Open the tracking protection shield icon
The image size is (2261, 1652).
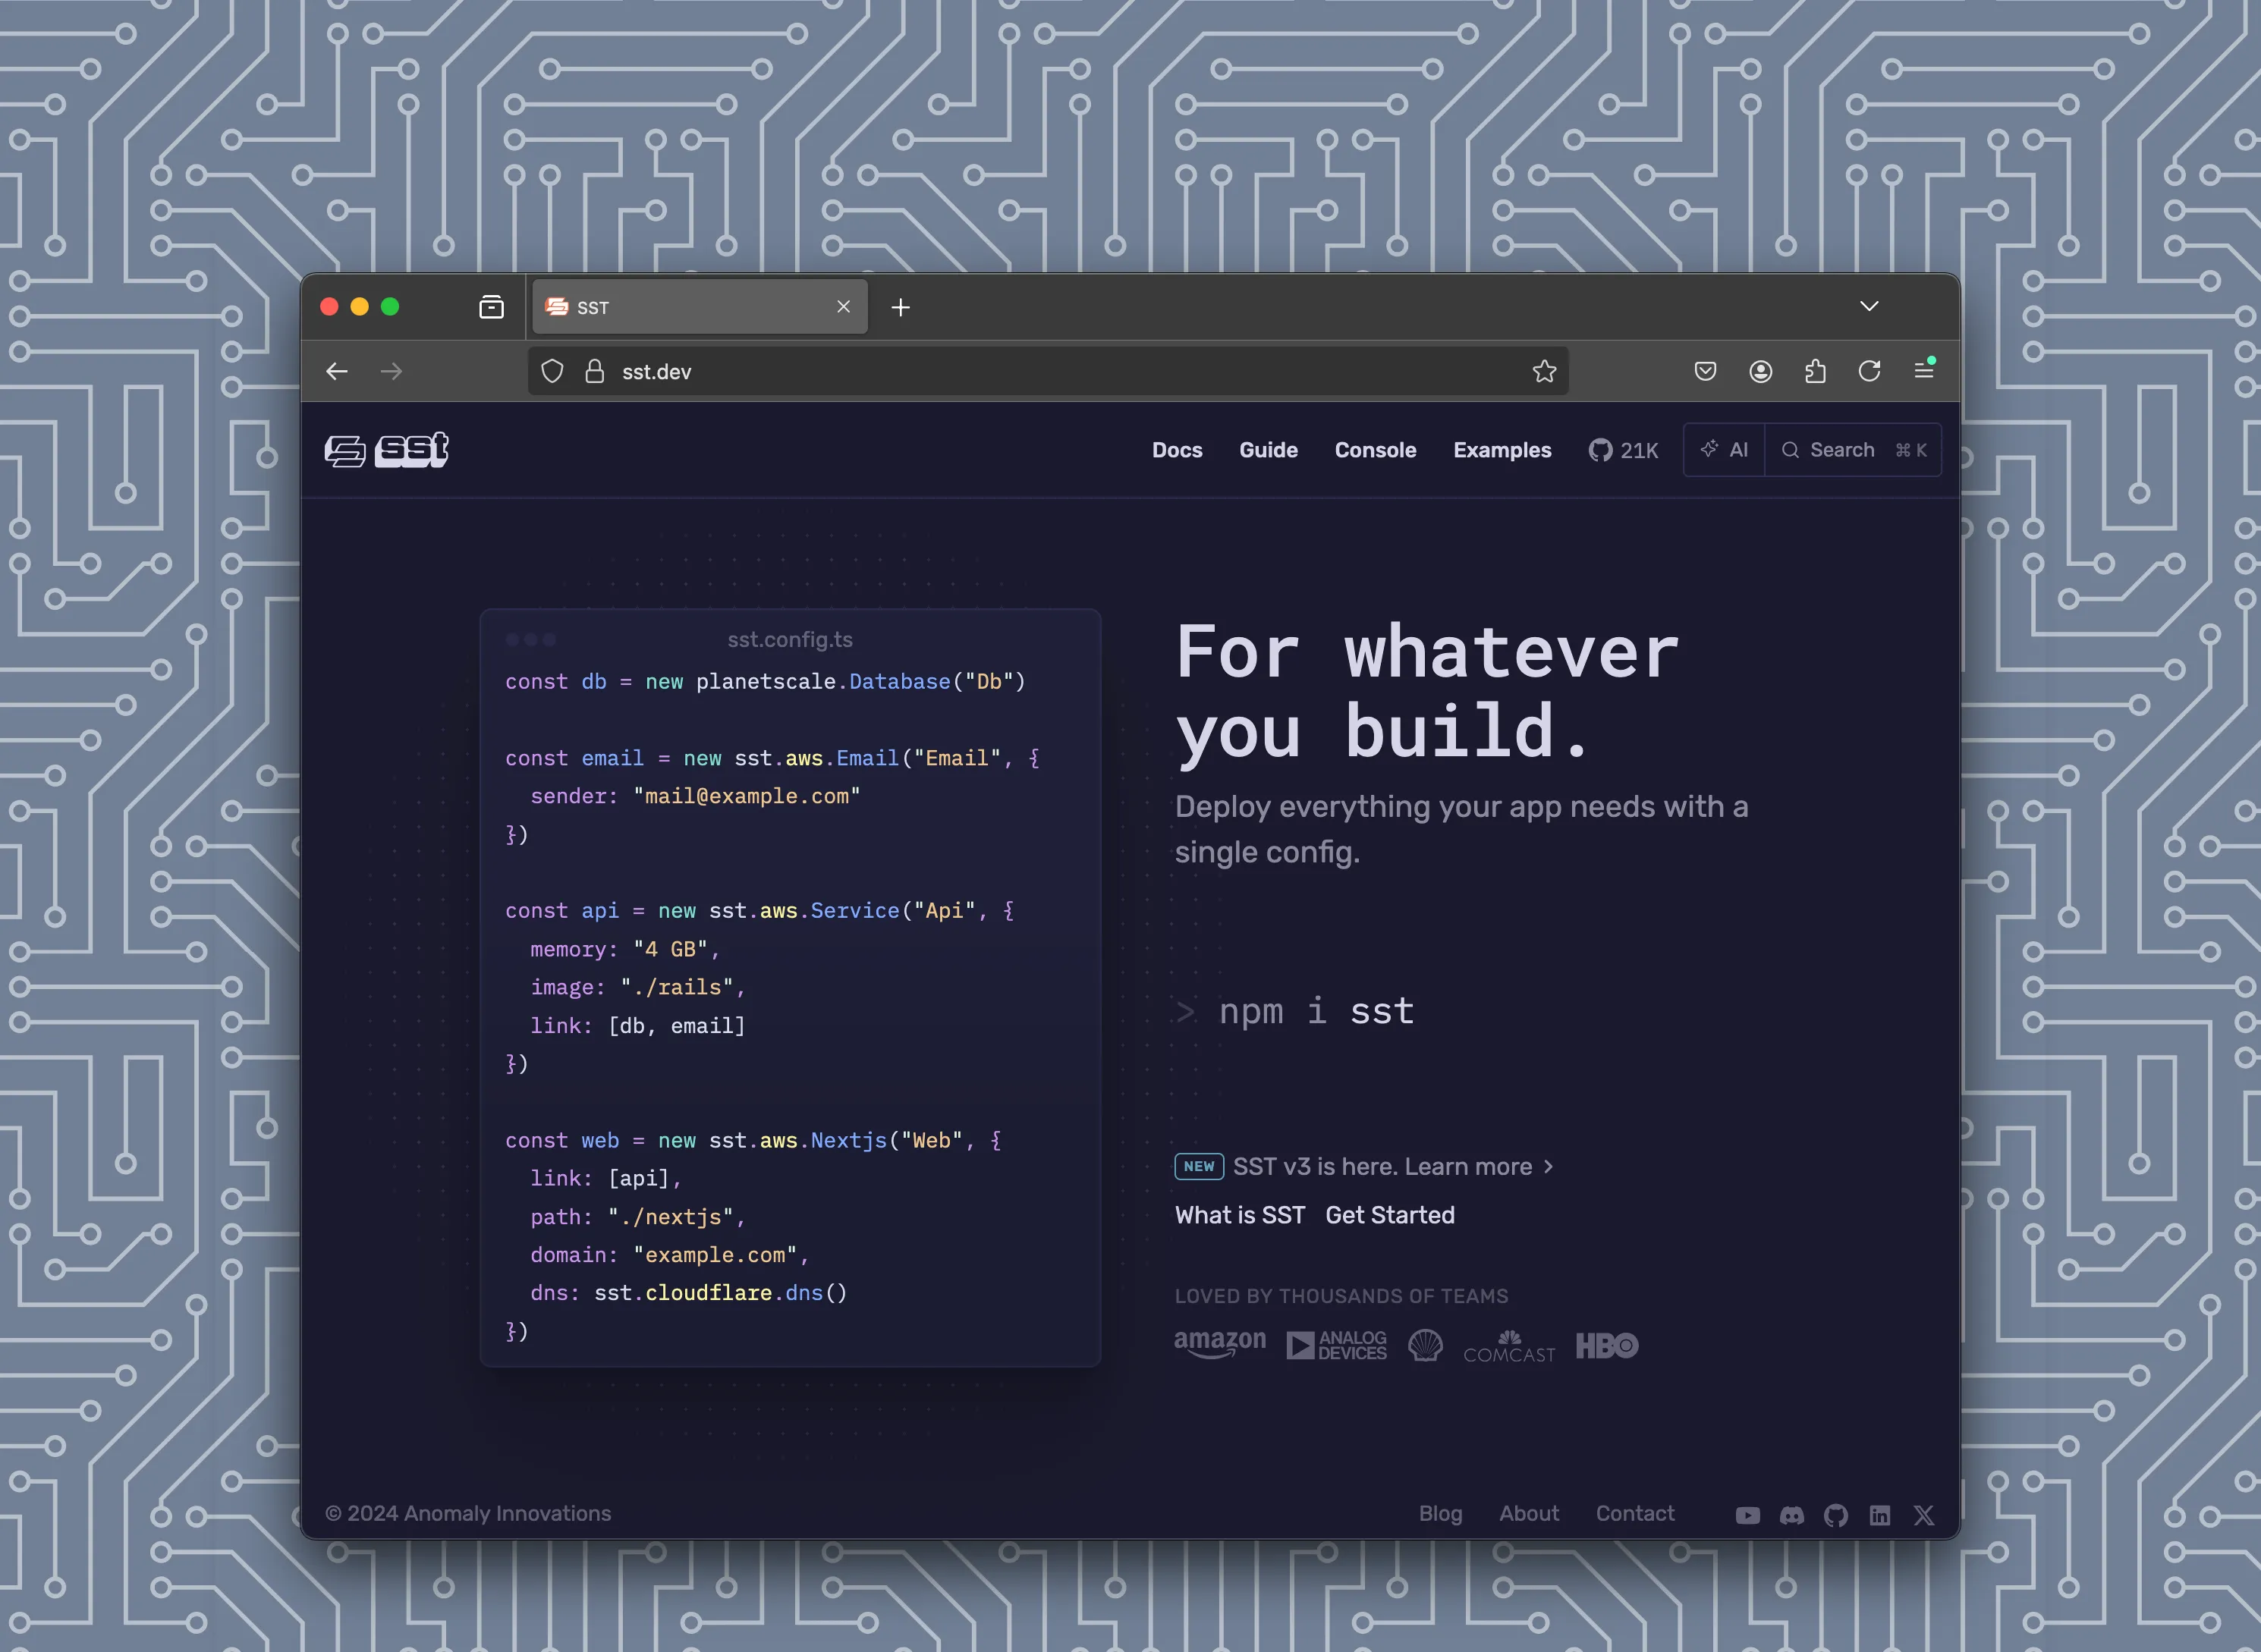pos(552,371)
